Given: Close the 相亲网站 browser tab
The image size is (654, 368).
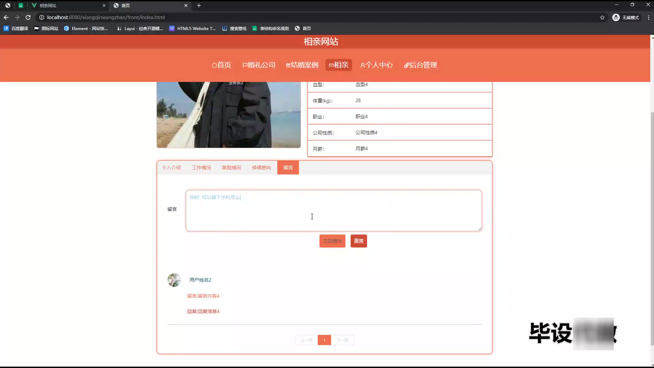Looking at the screenshot, I should [104, 5].
